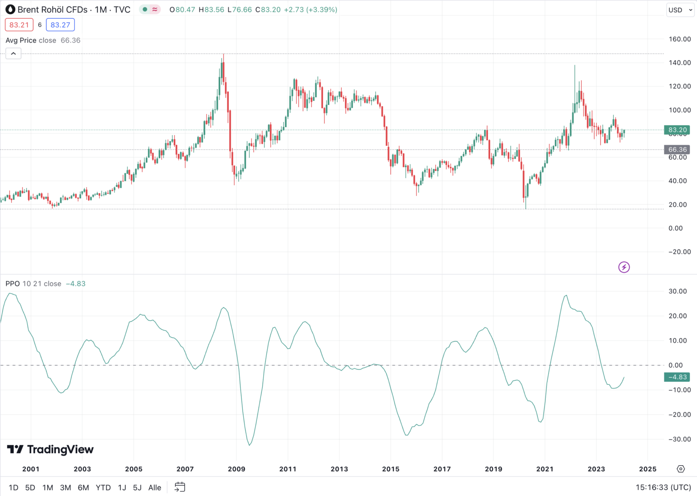Open timezone menu at 15:16:33 (UTC)

tap(663, 487)
